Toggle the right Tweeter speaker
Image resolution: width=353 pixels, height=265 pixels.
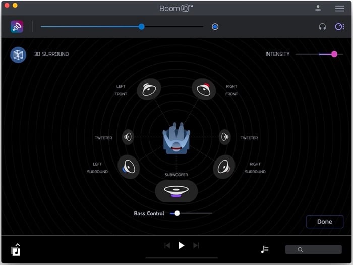click(225, 137)
